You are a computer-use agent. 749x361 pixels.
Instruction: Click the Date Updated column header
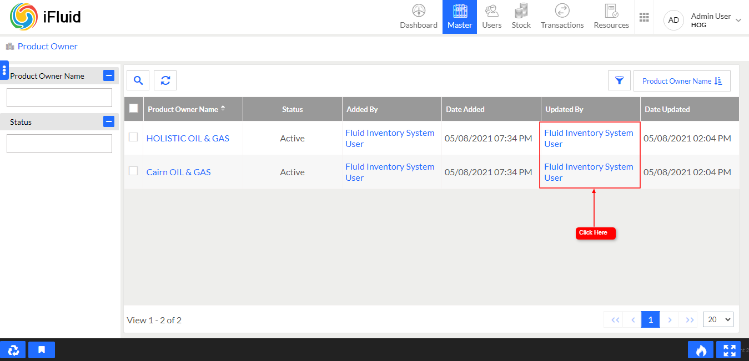[690, 109]
